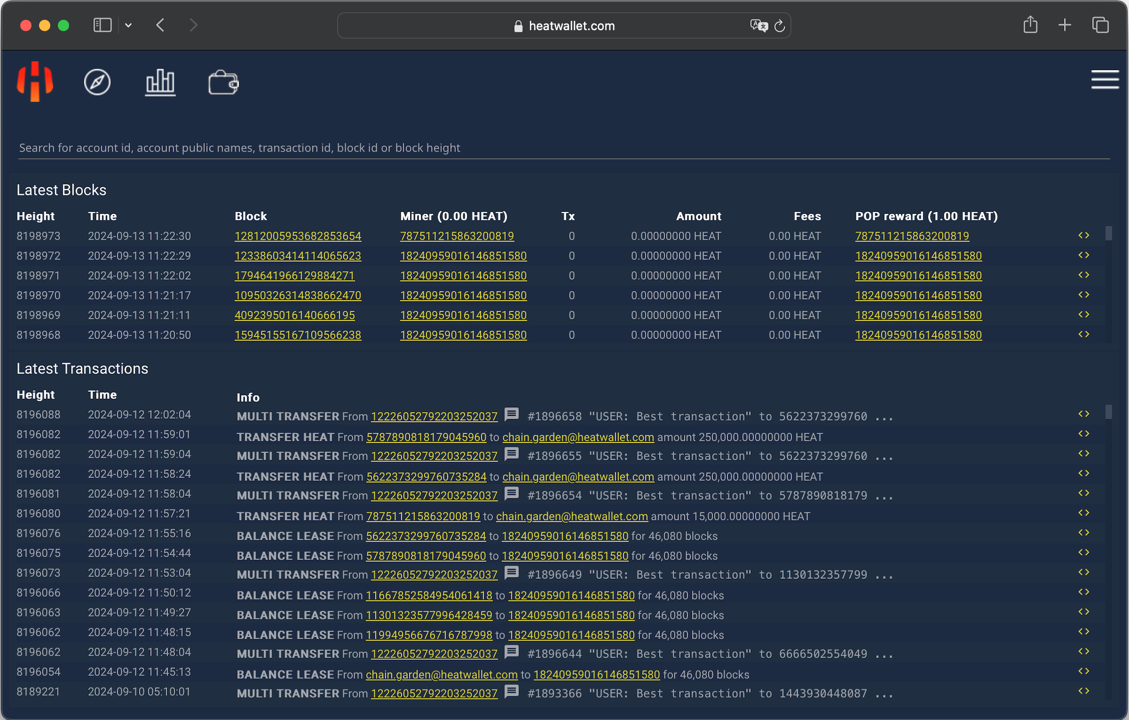The height and width of the screenshot is (720, 1129).
Task: Open sender 11301323577996428459 balance lease
Action: point(429,615)
